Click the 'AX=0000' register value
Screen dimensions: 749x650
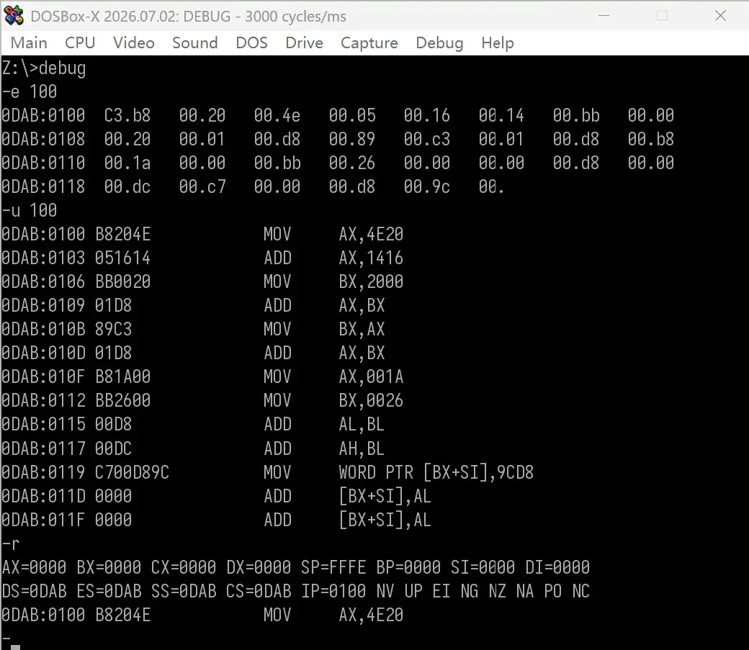coord(34,568)
